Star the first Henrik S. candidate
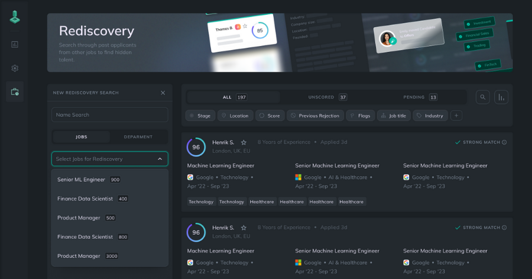The width and height of the screenshot is (532, 279). pyautogui.click(x=244, y=143)
